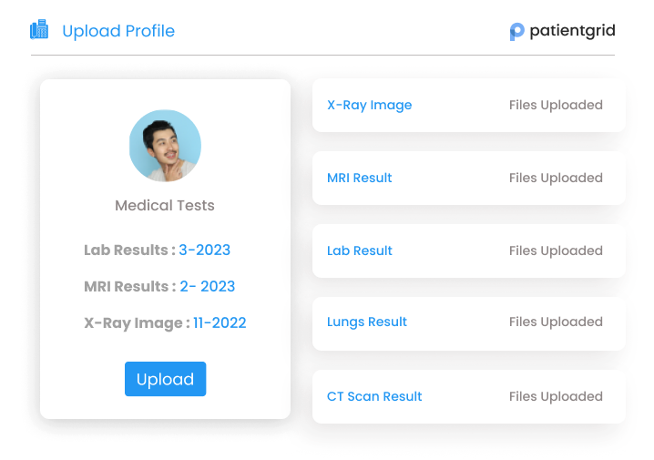The width and height of the screenshot is (654, 460).
Task: Click Files Uploaded status for Lungs Result
Action: (x=556, y=322)
